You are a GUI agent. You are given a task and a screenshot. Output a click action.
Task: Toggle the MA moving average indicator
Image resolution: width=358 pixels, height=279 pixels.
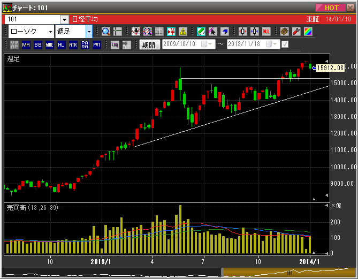point(26,45)
